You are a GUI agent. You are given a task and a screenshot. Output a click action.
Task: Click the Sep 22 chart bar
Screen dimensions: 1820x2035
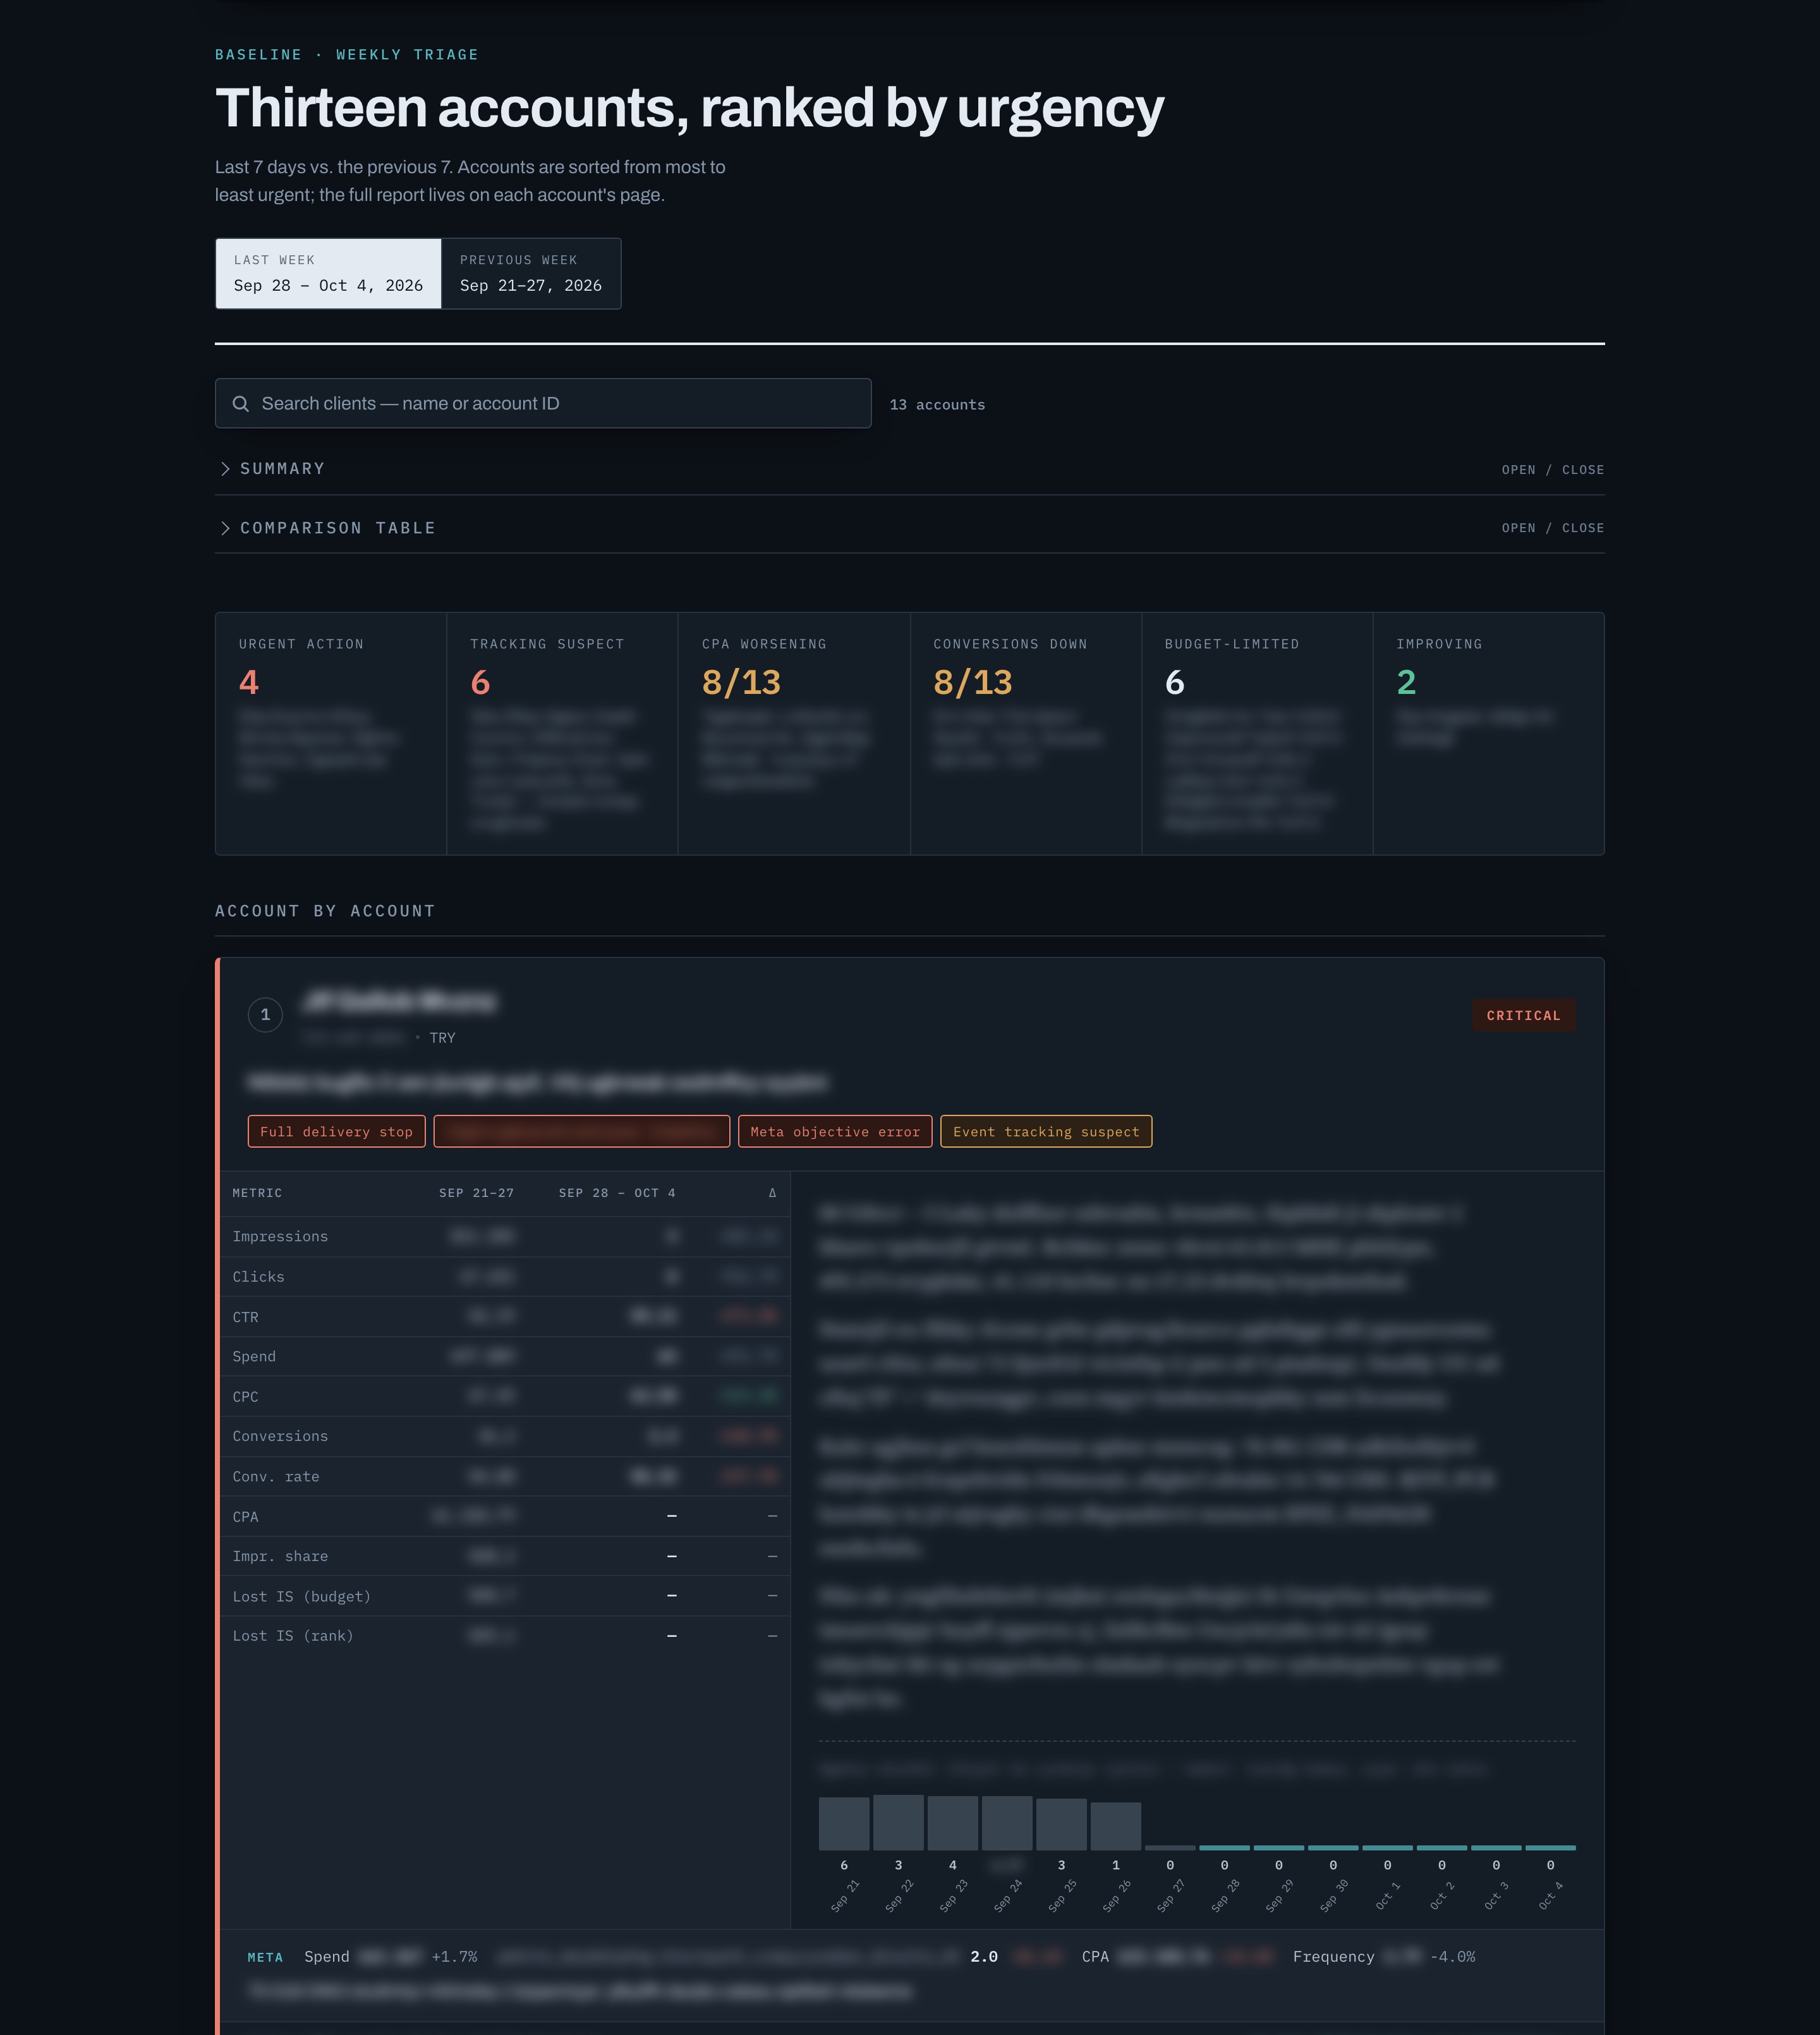(898, 1822)
